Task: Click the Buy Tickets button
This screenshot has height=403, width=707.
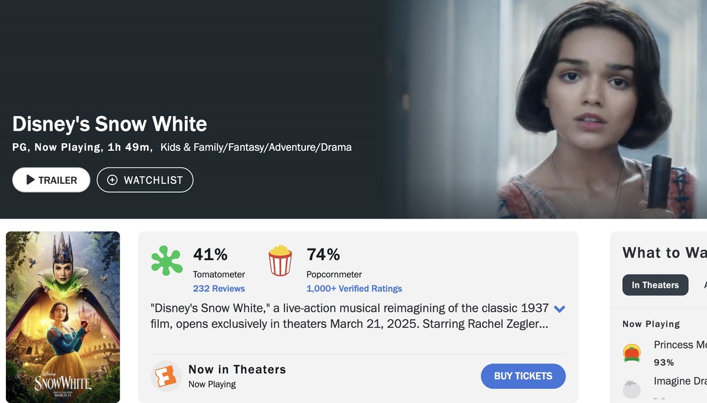Action: (523, 376)
